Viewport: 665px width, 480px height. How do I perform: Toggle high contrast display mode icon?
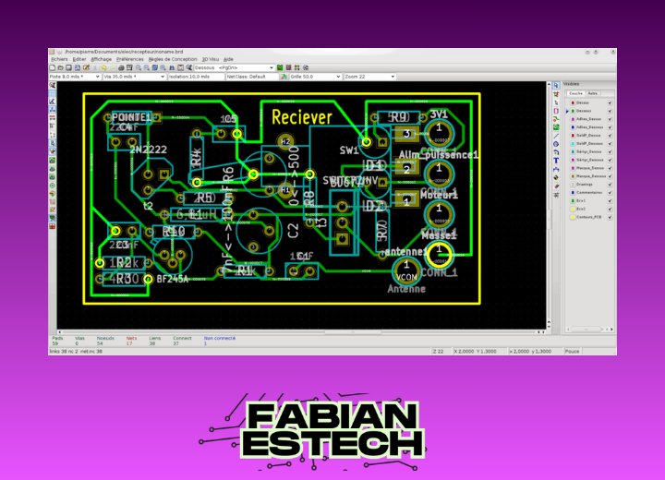(52, 209)
